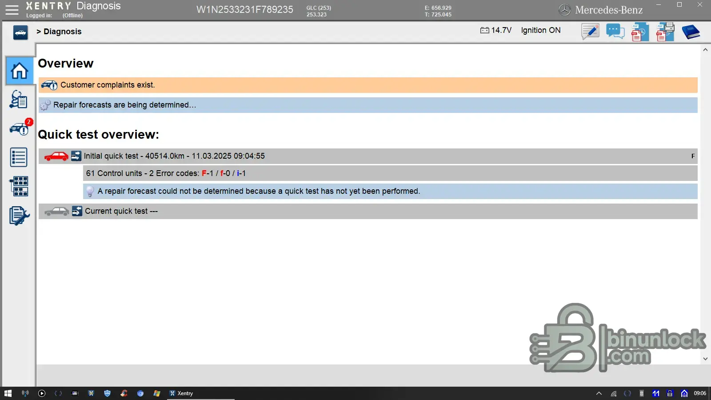This screenshot has height=400, width=711.
Task: Open the technician checklist sidebar icon
Action: [19, 100]
